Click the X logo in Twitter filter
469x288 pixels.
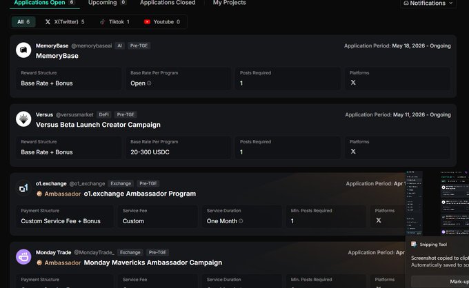pos(48,22)
